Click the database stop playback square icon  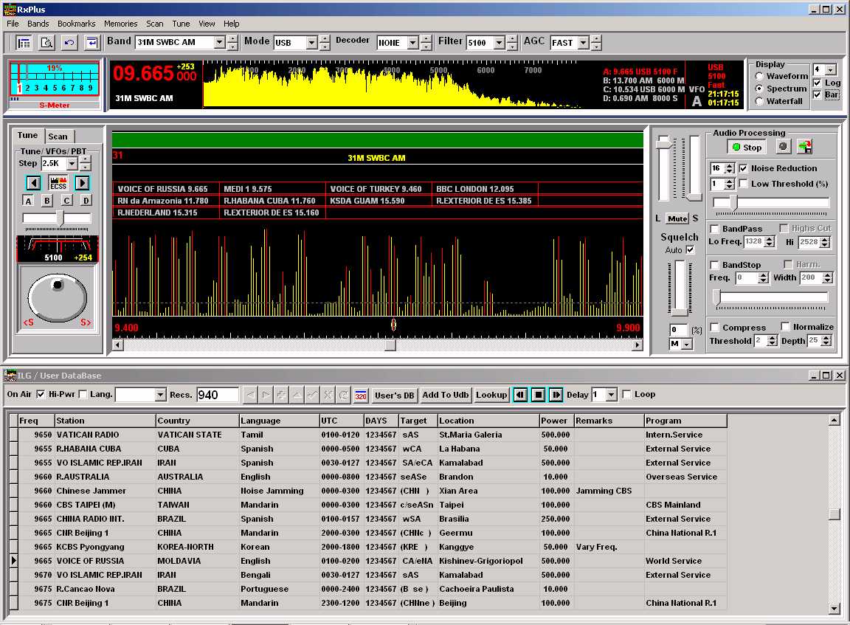[539, 395]
